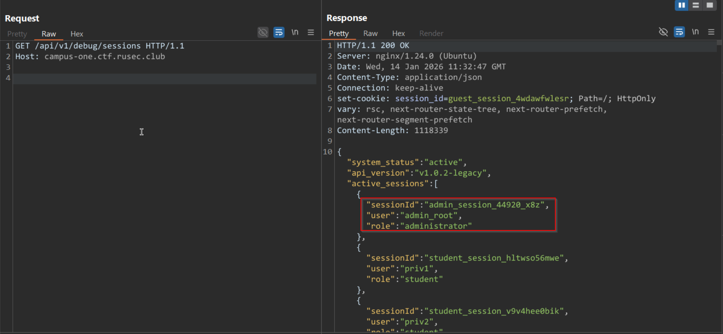Image resolution: width=723 pixels, height=334 pixels.
Task: Open Request panel options menu
Action: 311,32
